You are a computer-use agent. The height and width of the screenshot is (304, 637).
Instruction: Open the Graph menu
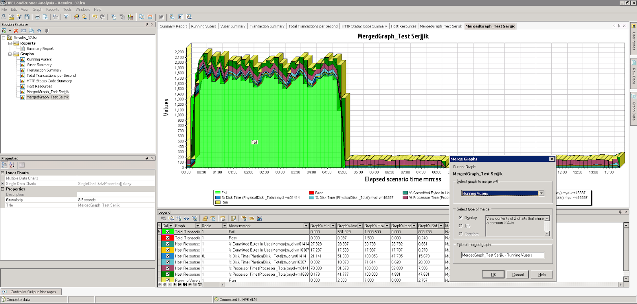(37, 9)
